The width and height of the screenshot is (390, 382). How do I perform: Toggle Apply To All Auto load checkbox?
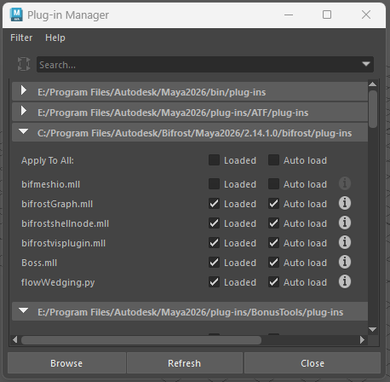tap(273, 160)
